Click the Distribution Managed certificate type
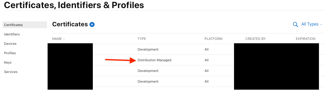The height and width of the screenshot is (98, 335). click(154, 60)
